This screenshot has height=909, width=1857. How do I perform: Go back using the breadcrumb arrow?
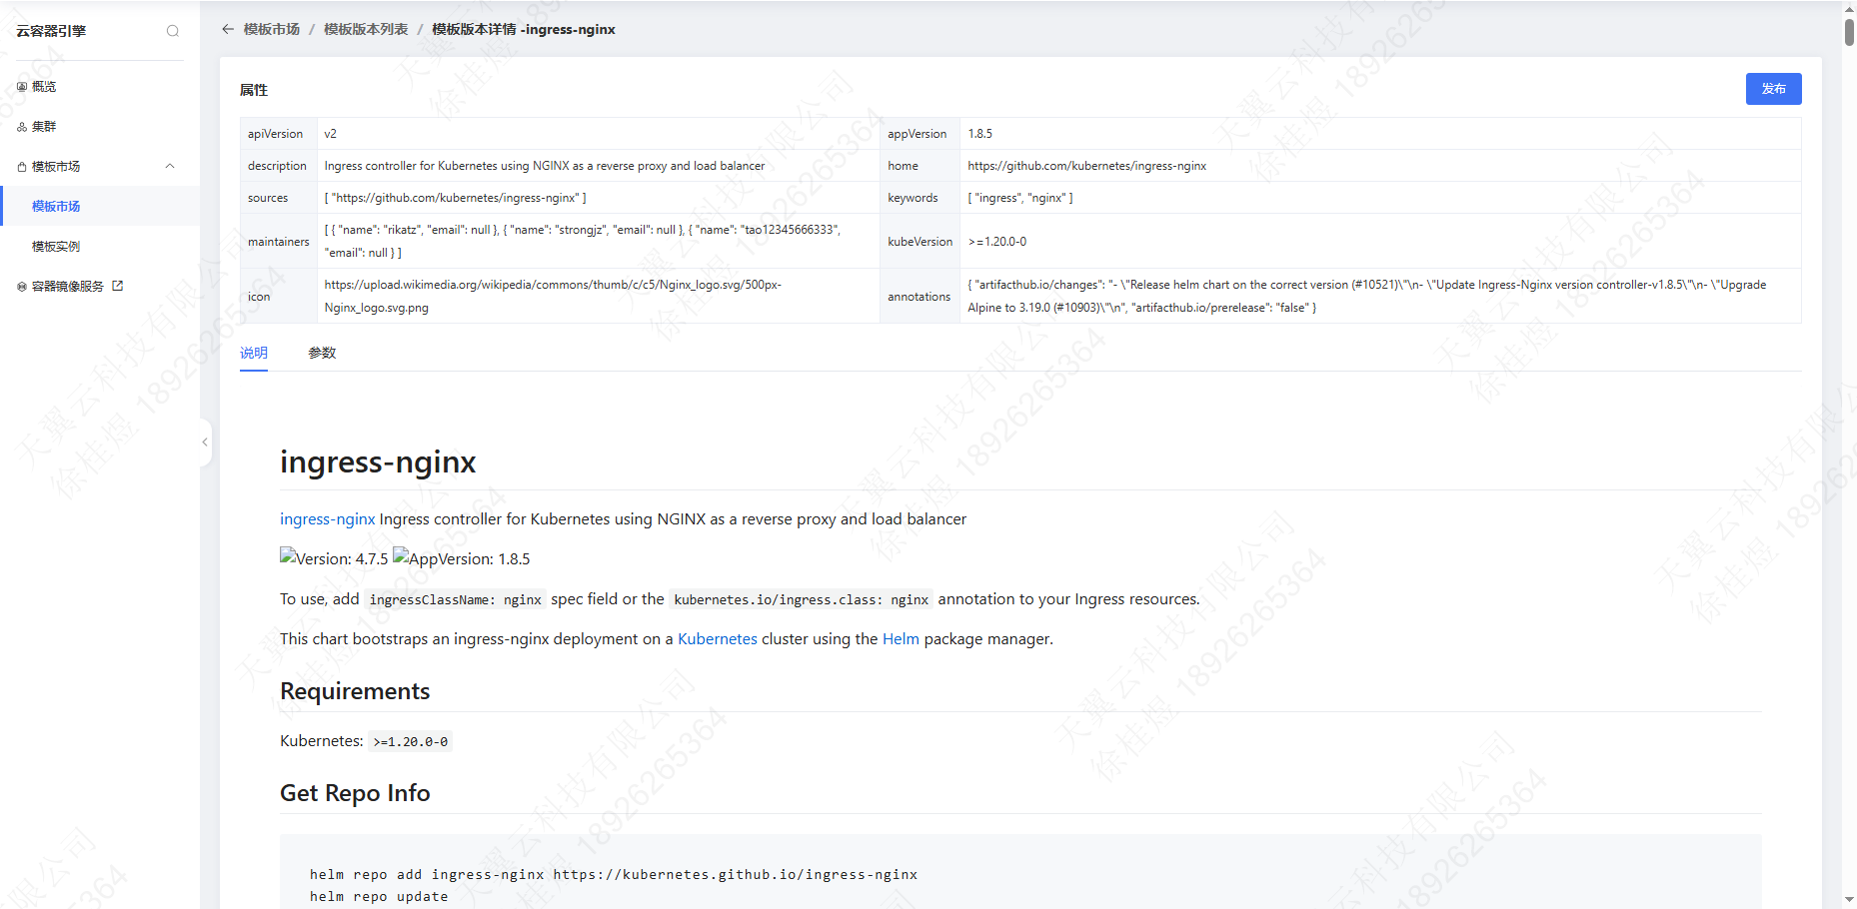coord(228,29)
